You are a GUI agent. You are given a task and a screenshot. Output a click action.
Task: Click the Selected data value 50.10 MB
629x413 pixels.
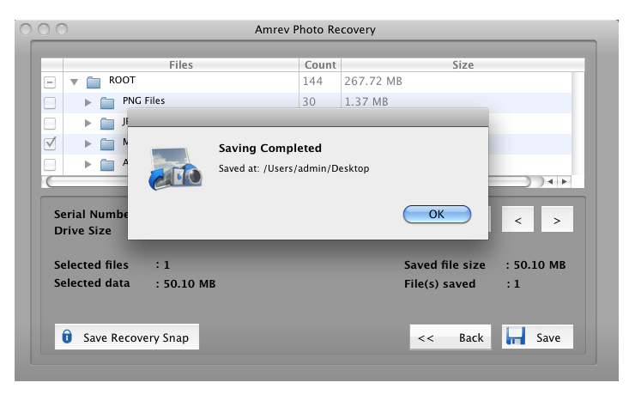click(190, 284)
